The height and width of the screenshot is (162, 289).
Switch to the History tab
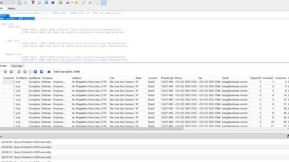[x=11, y=9]
